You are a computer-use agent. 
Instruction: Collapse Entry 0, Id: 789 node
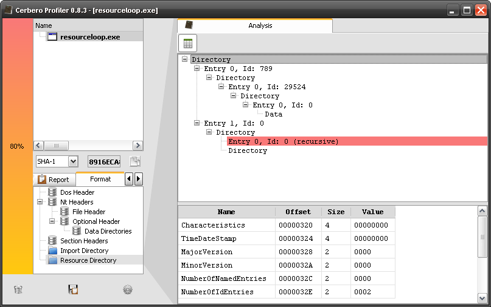click(197, 68)
